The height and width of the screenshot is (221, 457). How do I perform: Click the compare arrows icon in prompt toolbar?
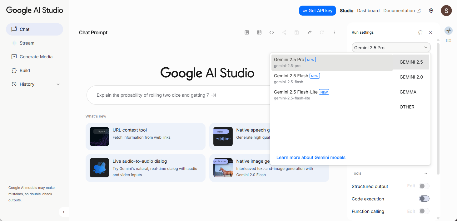tap(309, 32)
